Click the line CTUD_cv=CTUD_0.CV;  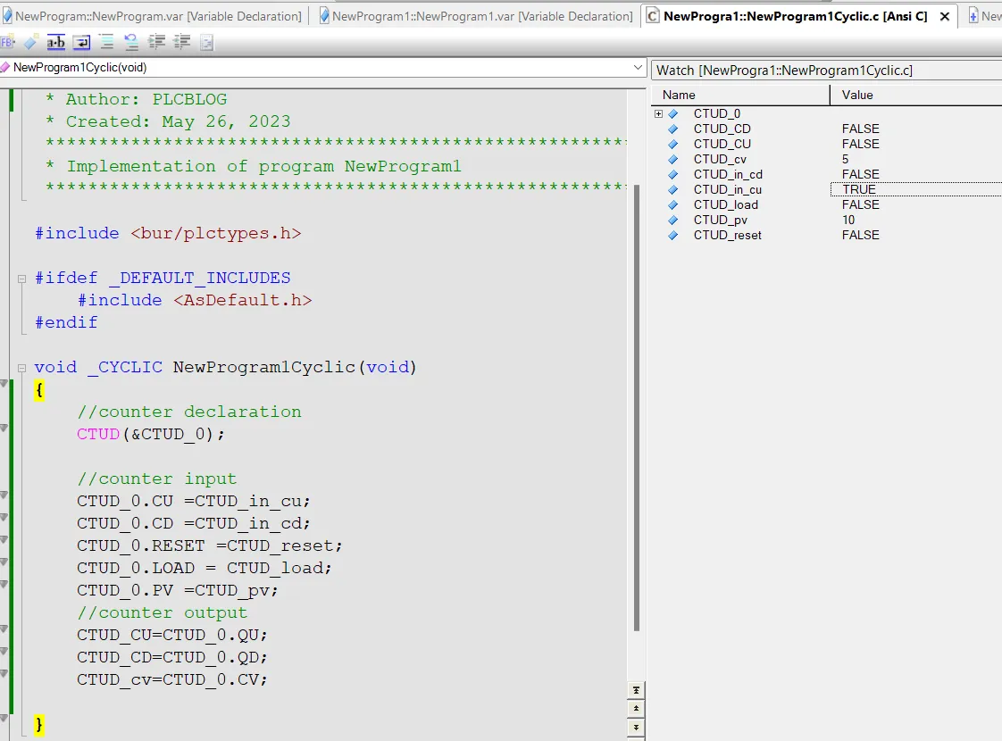coord(171,679)
